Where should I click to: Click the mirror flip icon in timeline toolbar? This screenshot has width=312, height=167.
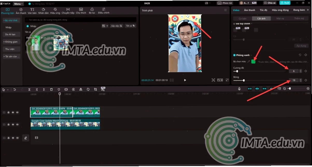[81, 89]
